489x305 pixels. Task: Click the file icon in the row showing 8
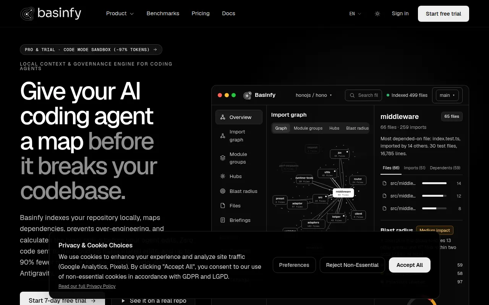click(x=385, y=208)
